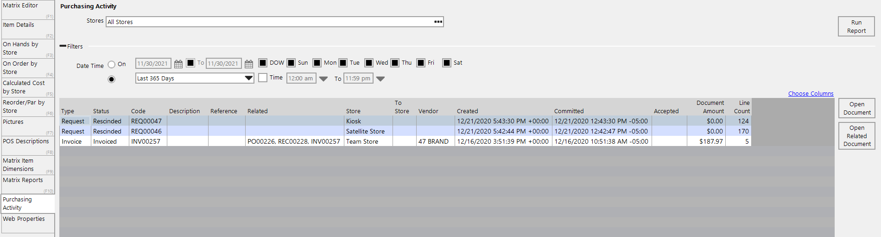The width and height of the screenshot is (881, 237).
Task: Open the Choose Columns link
Action: click(x=811, y=93)
